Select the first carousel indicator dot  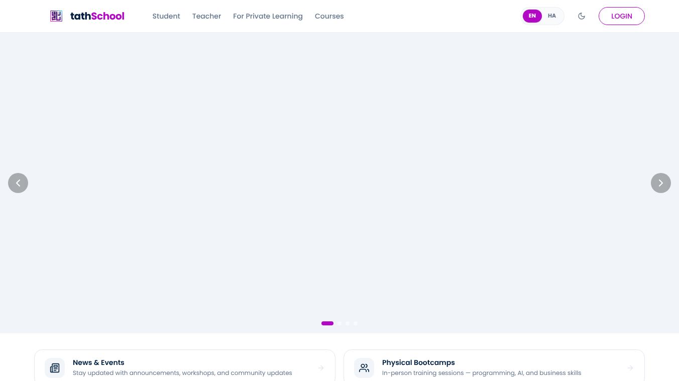click(327, 323)
